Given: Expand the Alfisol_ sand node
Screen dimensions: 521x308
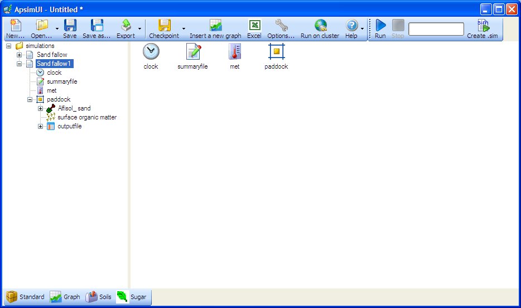Looking at the screenshot, I should (x=41, y=108).
